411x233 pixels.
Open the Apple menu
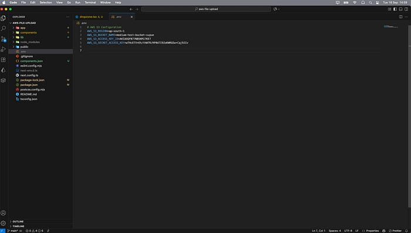pyautogui.click(x=4, y=2)
